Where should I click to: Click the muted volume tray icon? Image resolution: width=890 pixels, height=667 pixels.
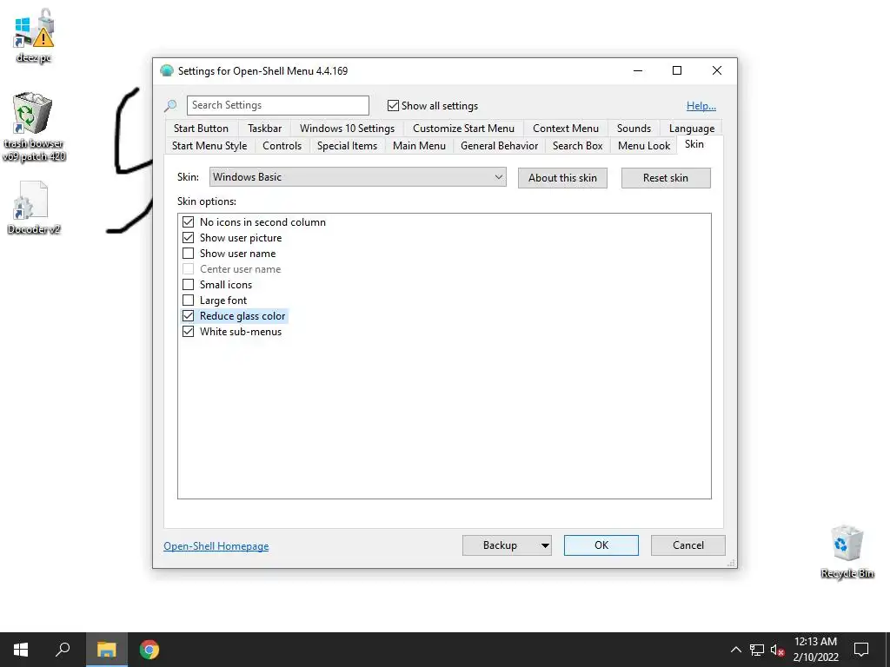point(778,650)
